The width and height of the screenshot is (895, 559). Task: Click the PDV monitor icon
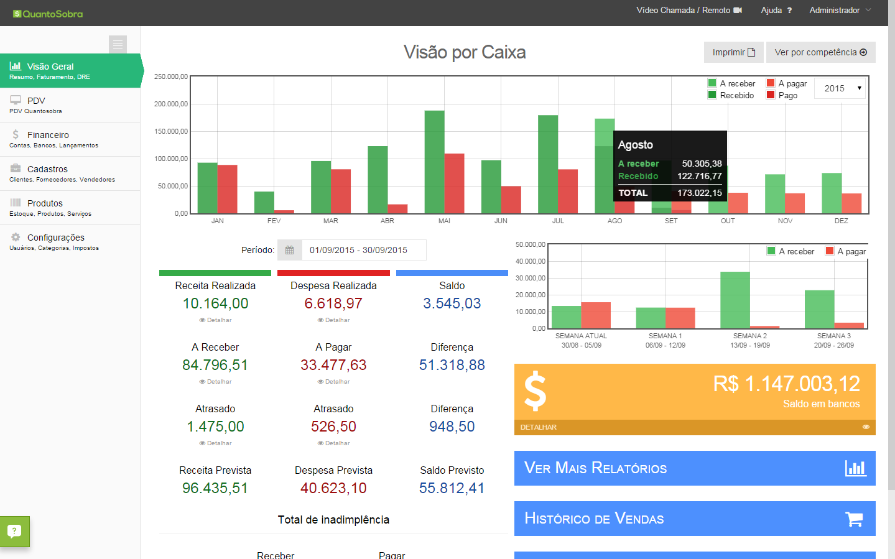click(x=16, y=100)
